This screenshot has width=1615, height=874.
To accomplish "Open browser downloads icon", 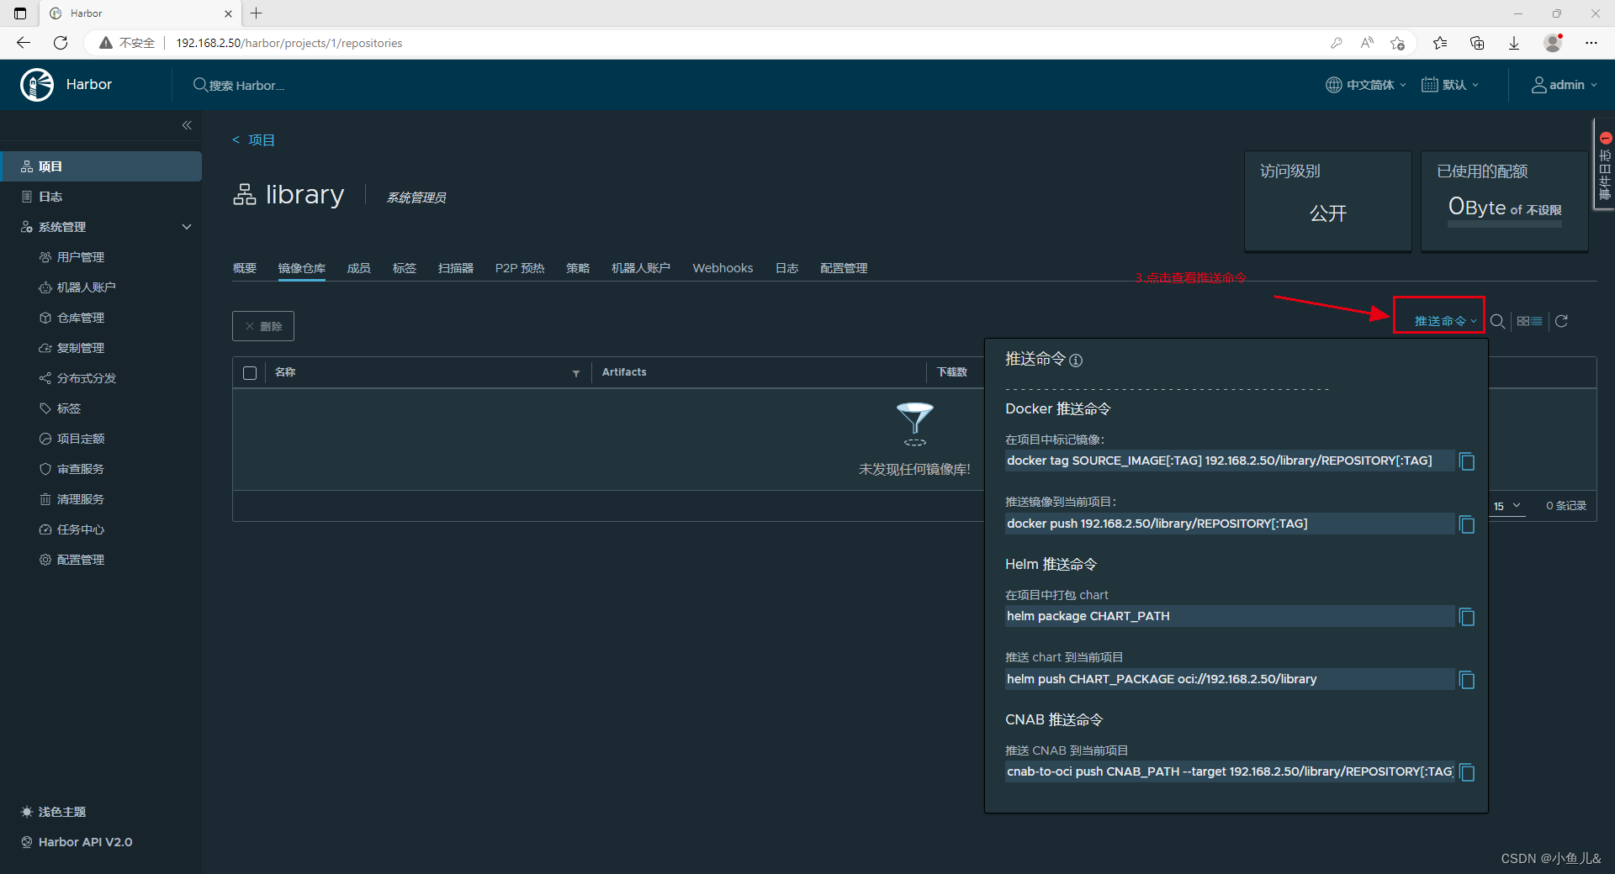I will coord(1514,43).
